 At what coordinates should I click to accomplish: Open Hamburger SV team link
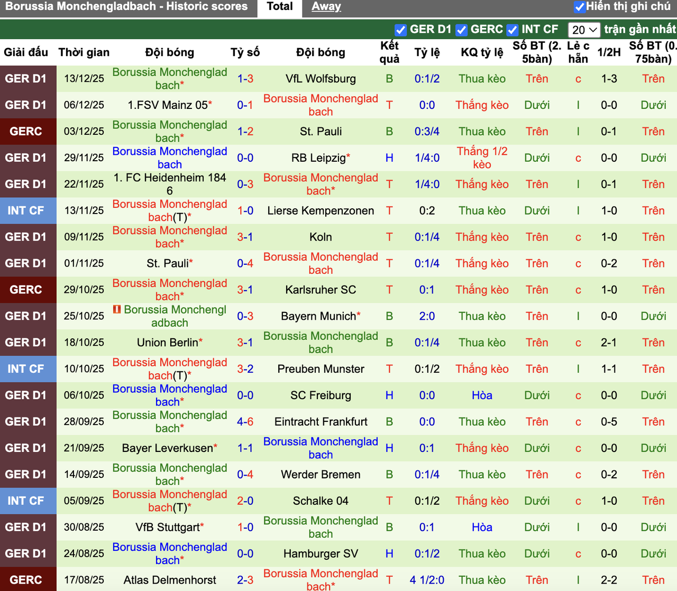coord(321,555)
